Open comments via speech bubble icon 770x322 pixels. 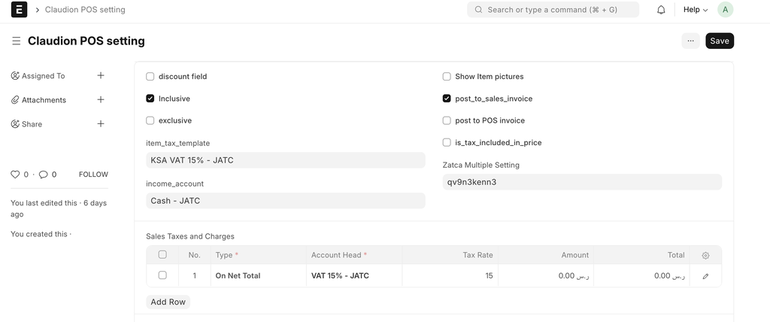(x=43, y=175)
